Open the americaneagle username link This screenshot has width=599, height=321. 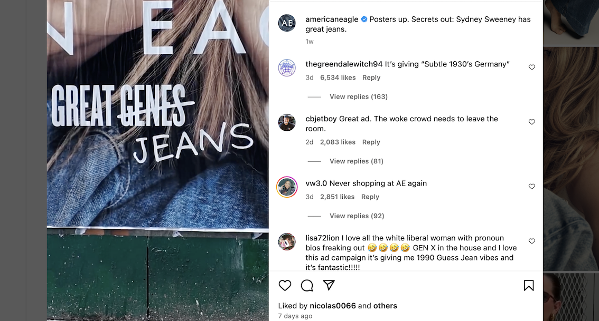[x=332, y=19]
